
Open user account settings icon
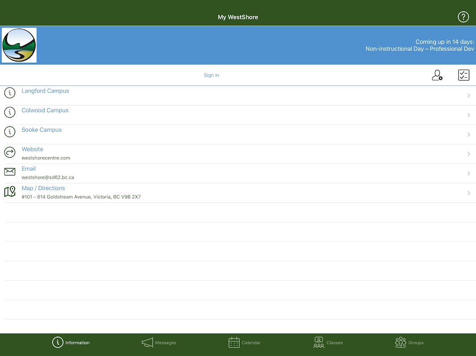(x=437, y=75)
